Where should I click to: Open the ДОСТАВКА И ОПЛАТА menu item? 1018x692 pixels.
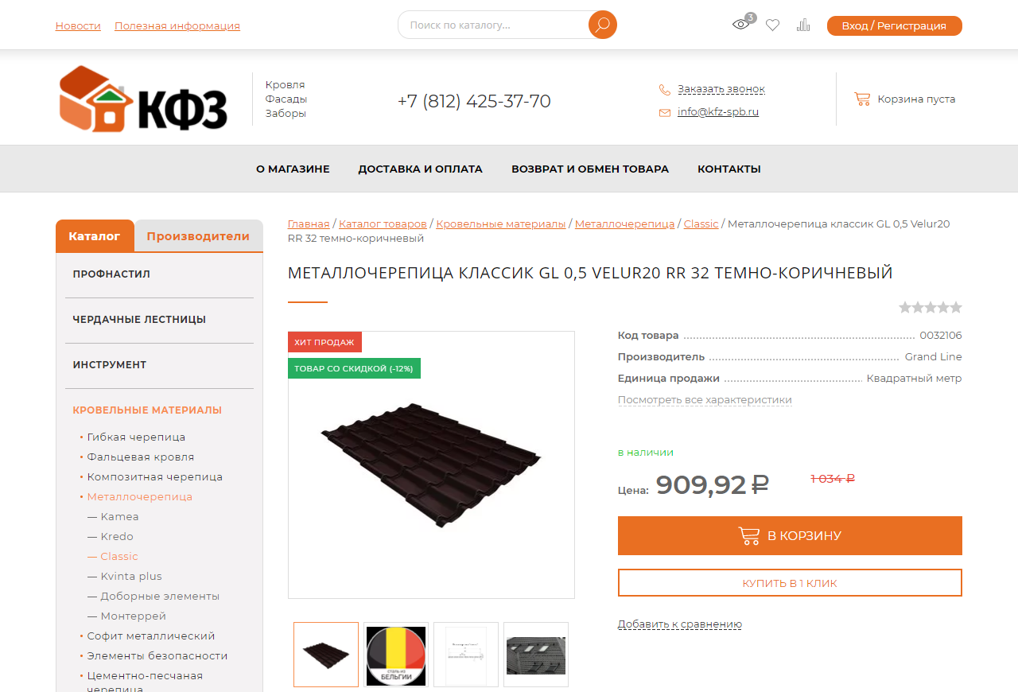coord(420,169)
